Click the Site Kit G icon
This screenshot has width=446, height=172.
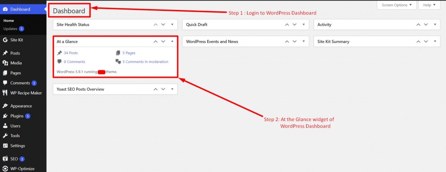tap(5, 40)
